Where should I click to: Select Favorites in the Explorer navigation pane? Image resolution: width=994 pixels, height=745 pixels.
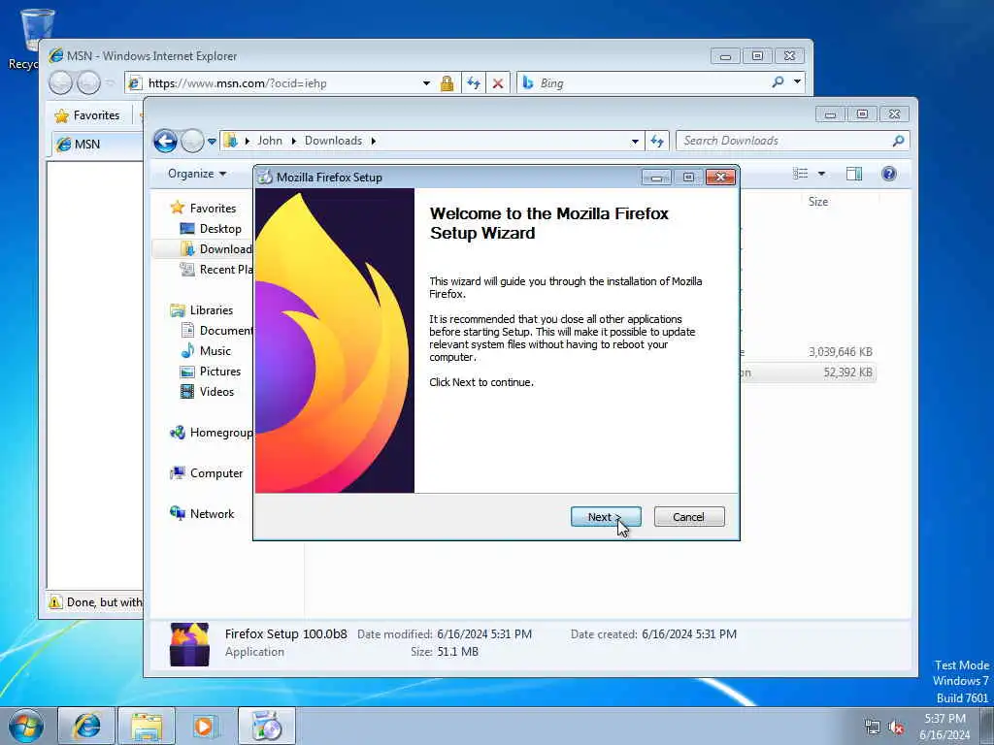pos(213,208)
